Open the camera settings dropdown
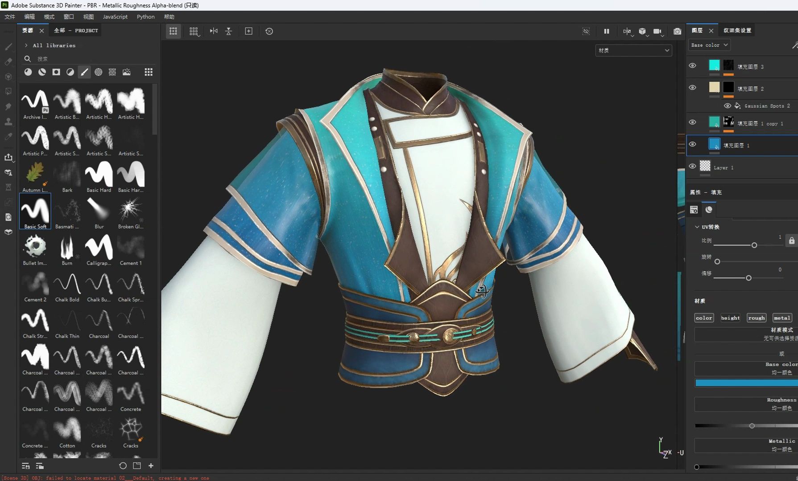Screen dimensions: 798x481 point(658,31)
